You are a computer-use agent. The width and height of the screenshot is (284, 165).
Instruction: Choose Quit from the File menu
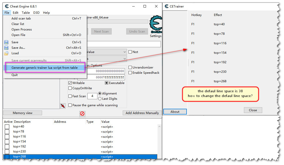45,75
